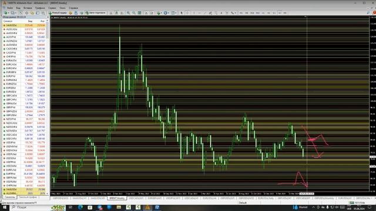
Task: Switch timeframe to M15
Action: click(x=252, y=13)
